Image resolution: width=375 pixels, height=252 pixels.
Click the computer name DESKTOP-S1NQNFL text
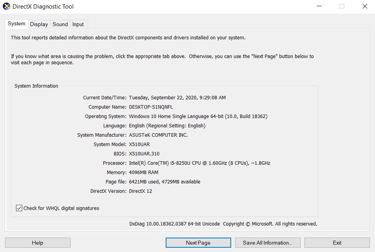151,107
